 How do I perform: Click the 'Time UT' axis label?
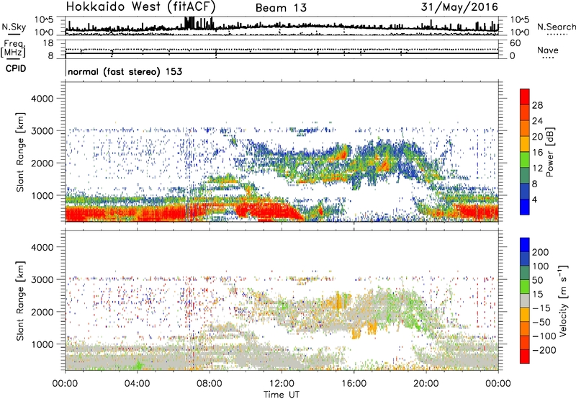282,395
